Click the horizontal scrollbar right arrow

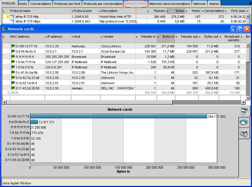(x=243, y=102)
